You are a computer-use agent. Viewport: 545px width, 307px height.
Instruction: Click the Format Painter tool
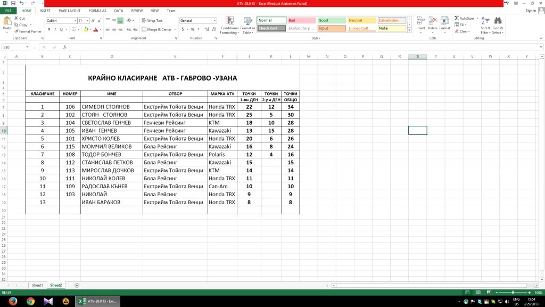click(x=28, y=31)
